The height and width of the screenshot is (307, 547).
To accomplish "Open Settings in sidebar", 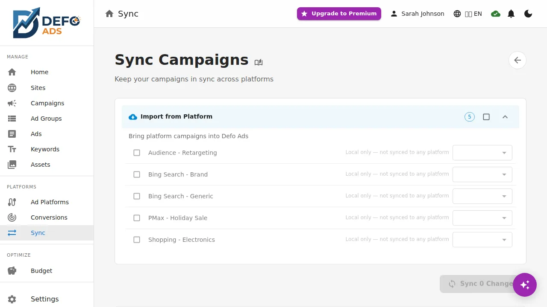I will point(47,299).
